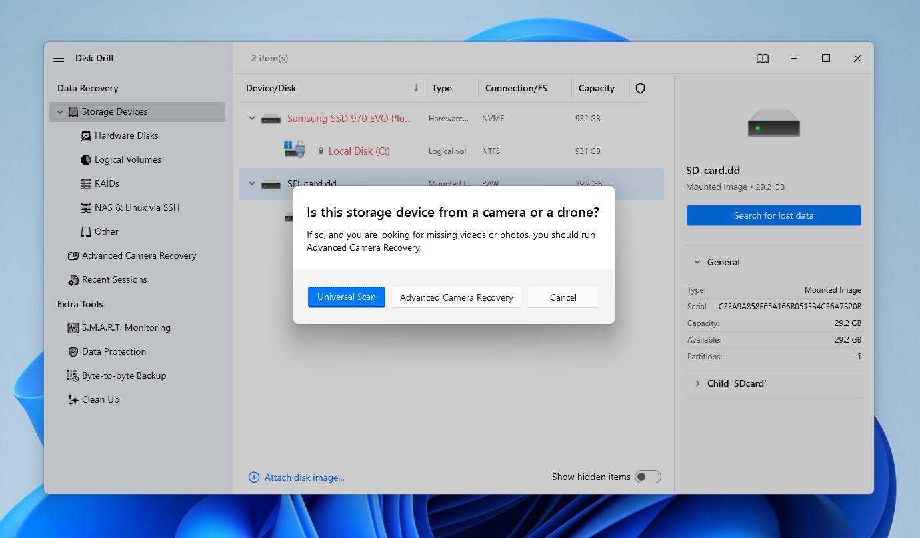Click the Recent Sessions gear icon
This screenshot has height=538, width=920.
(x=73, y=280)
